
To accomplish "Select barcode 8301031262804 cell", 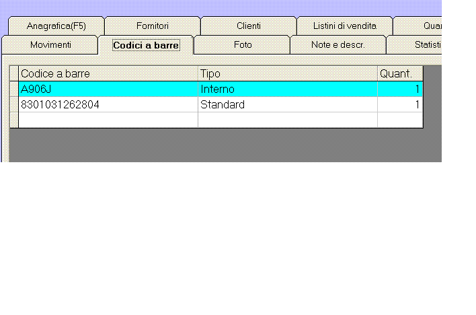I will (x=108, y=104).
